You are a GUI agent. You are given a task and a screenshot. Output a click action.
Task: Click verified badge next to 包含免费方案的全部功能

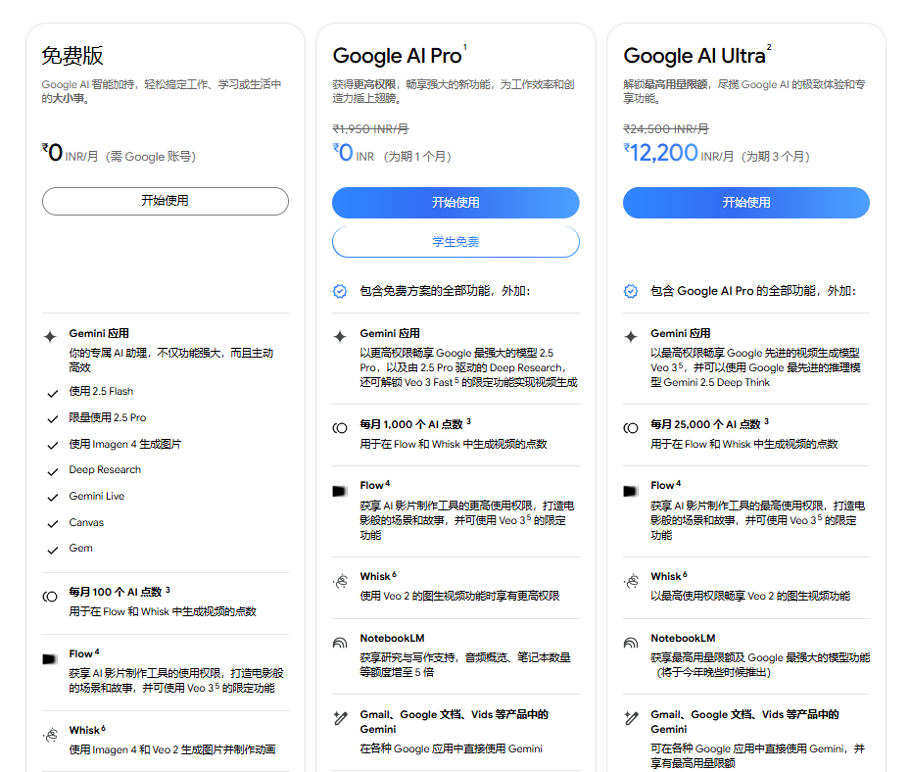pyautogui.click(x=340, y=291)
